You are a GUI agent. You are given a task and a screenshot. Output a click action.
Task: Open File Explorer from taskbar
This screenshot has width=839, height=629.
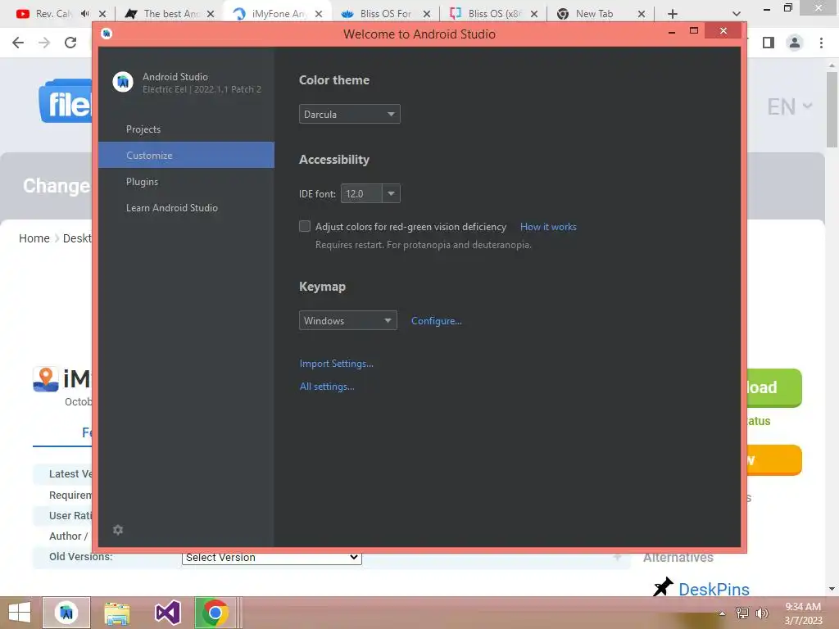pos(116,613)
